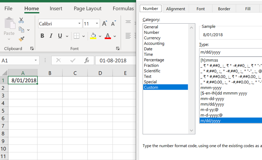Viewport: 262px width, 160px height.
Task: Open Font tab in Format Cells dialog
Action: tap(201, 9)
